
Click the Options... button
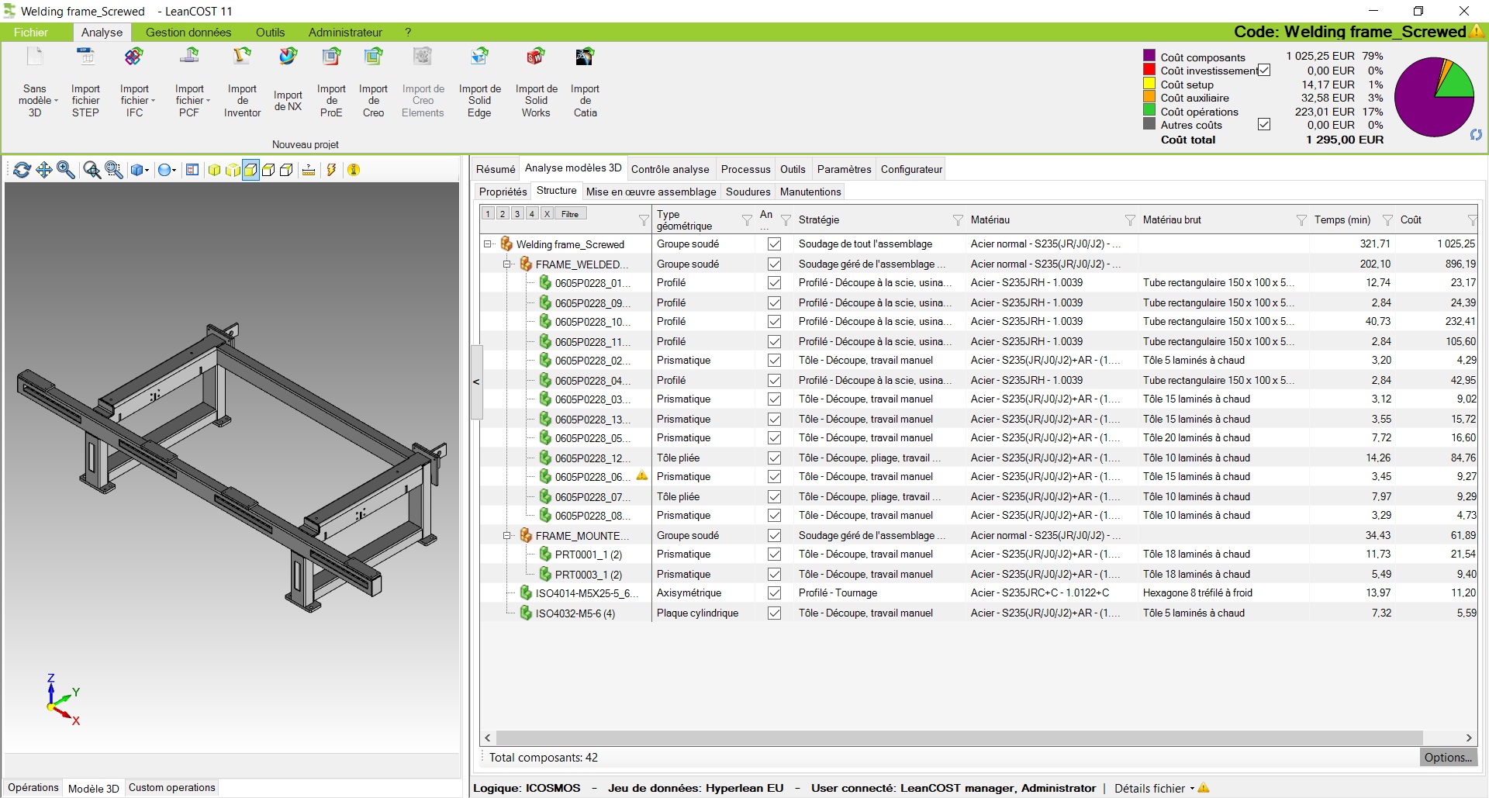1448,758
